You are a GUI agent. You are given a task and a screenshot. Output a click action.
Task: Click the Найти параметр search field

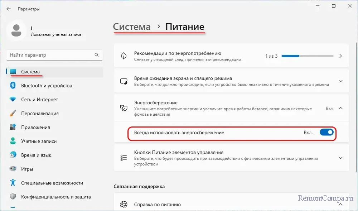(x=54, y=55)
